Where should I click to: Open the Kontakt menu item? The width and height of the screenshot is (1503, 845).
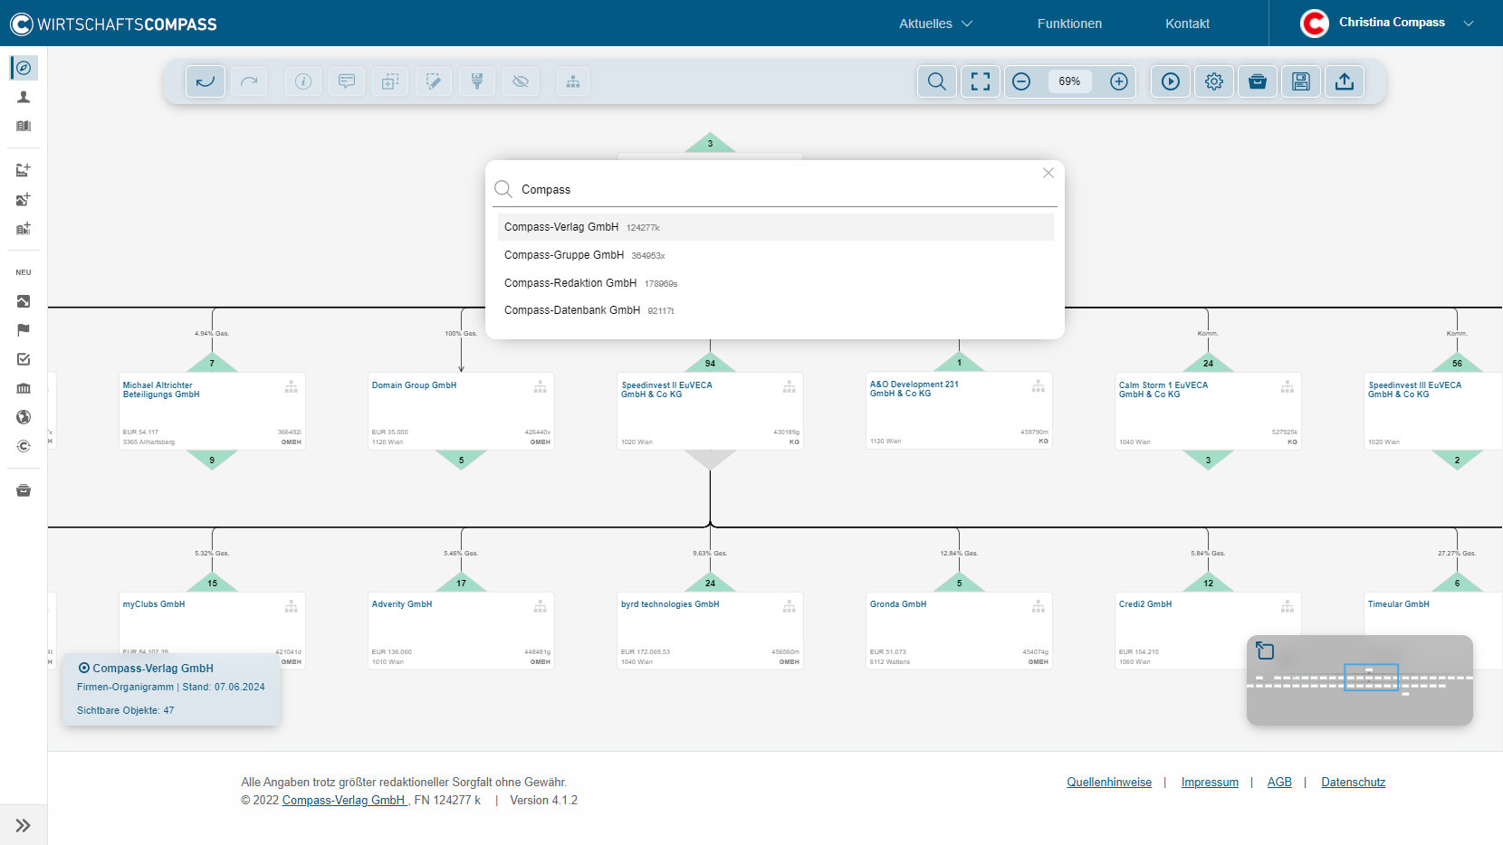pyautogui.click(x=1187, y=24)
